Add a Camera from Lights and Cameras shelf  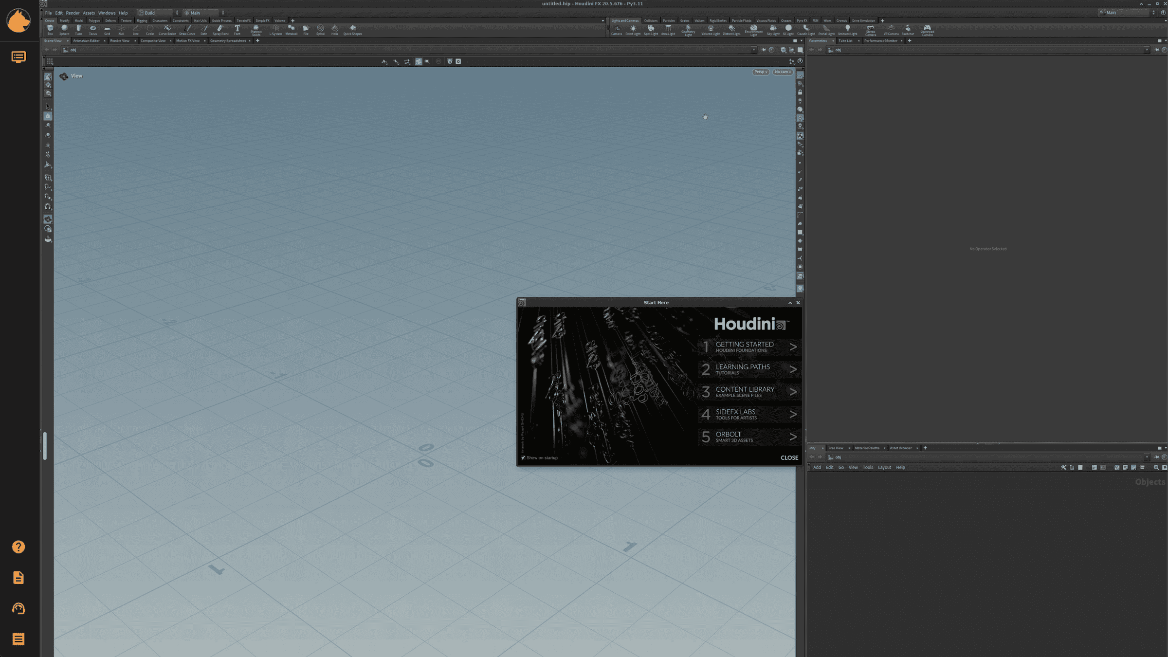pyautogui.click(x=617, y=30)
